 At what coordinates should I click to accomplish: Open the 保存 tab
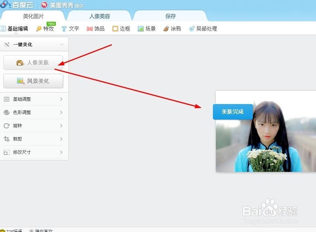170,16
